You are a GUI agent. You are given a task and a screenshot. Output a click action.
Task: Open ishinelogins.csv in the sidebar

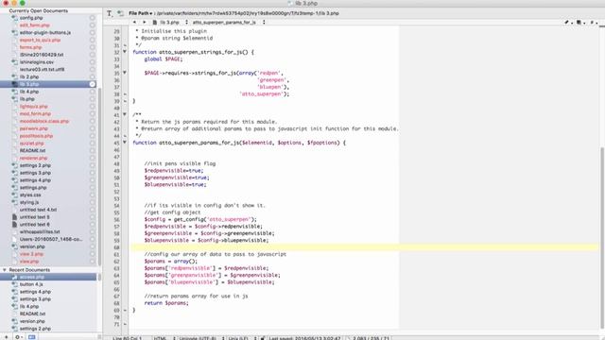click(x=37, y=62)
